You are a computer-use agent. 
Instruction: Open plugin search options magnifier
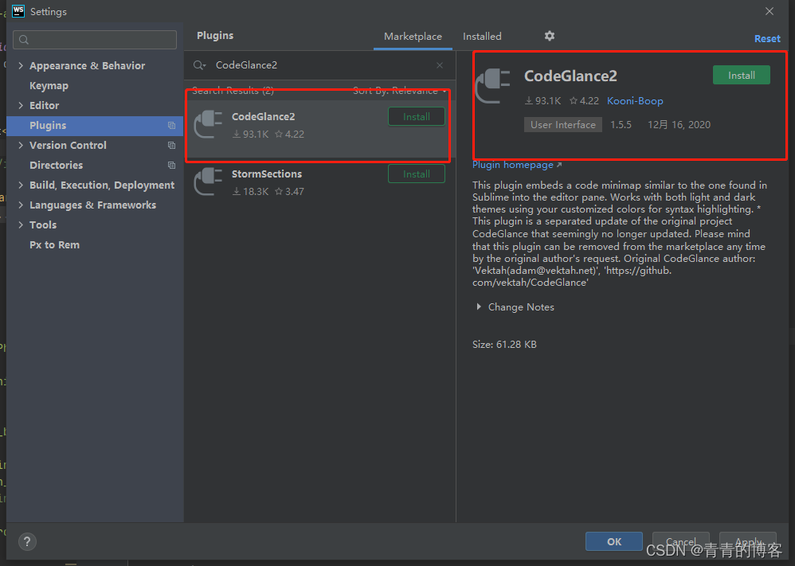(x=199, y=65)
